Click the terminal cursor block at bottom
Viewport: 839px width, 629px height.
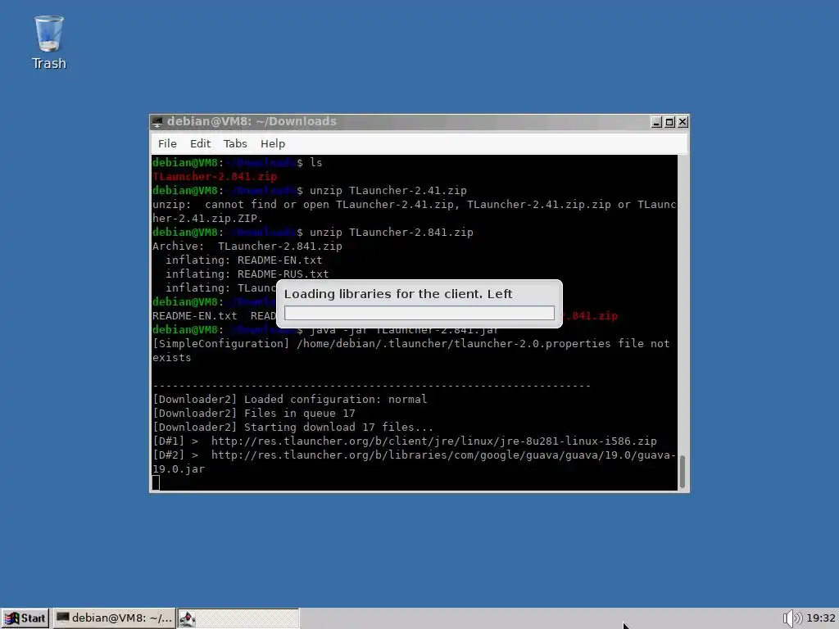(x=156, y=482)
